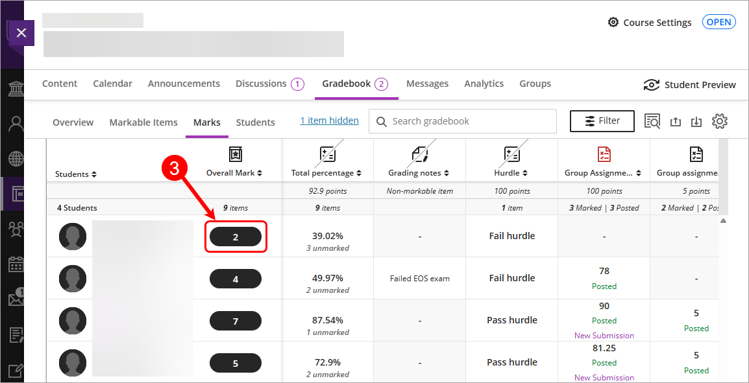This screenshot has width=749, height=383.
Task: Open the Analytics tab
Action: click(484, 84)
